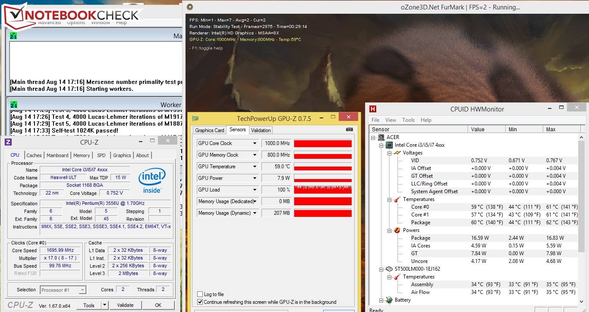Image resolution: width=589 pixels, height=312 pixels.
Task: Click the GPU Temperature red history graph
Action: [323, 167]
